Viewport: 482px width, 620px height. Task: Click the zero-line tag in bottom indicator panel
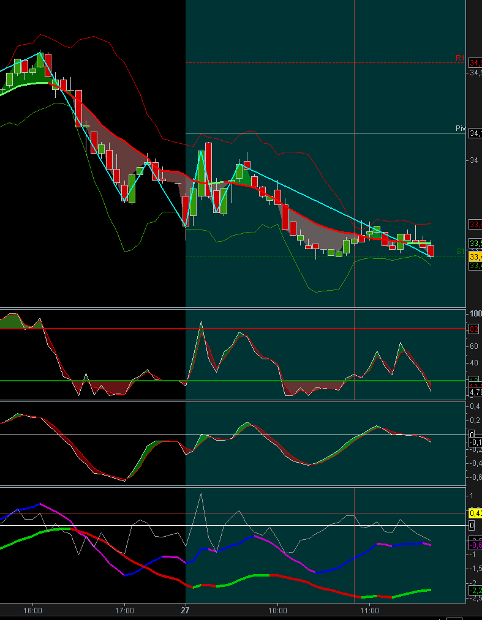(472, 526)
